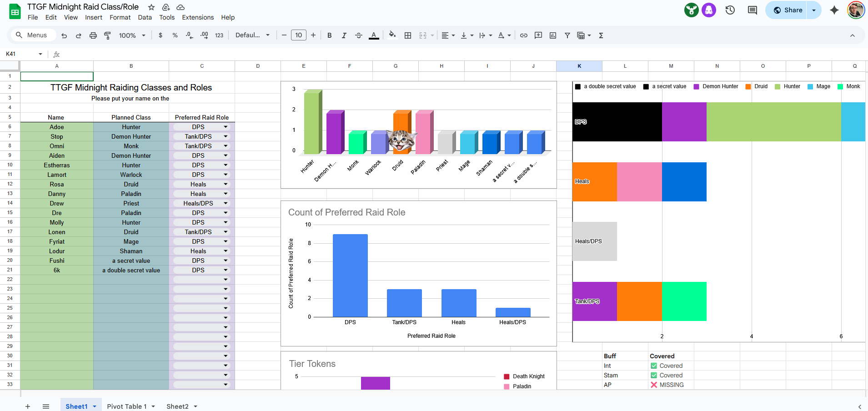The image size is (868, 411).
Task: Click the Insert chart icon
Action: (x=553, y=35)
